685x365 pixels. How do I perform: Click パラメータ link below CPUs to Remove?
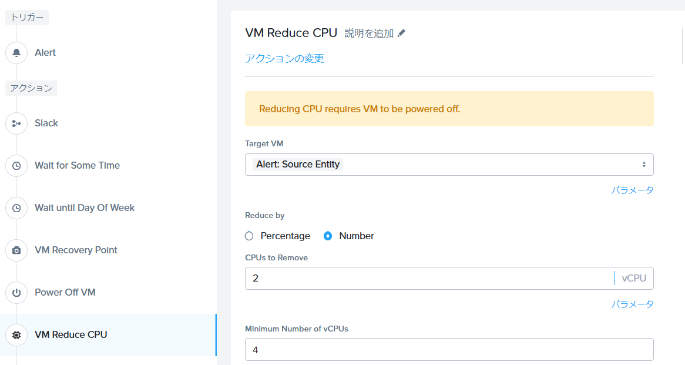[x=632, y=304]
